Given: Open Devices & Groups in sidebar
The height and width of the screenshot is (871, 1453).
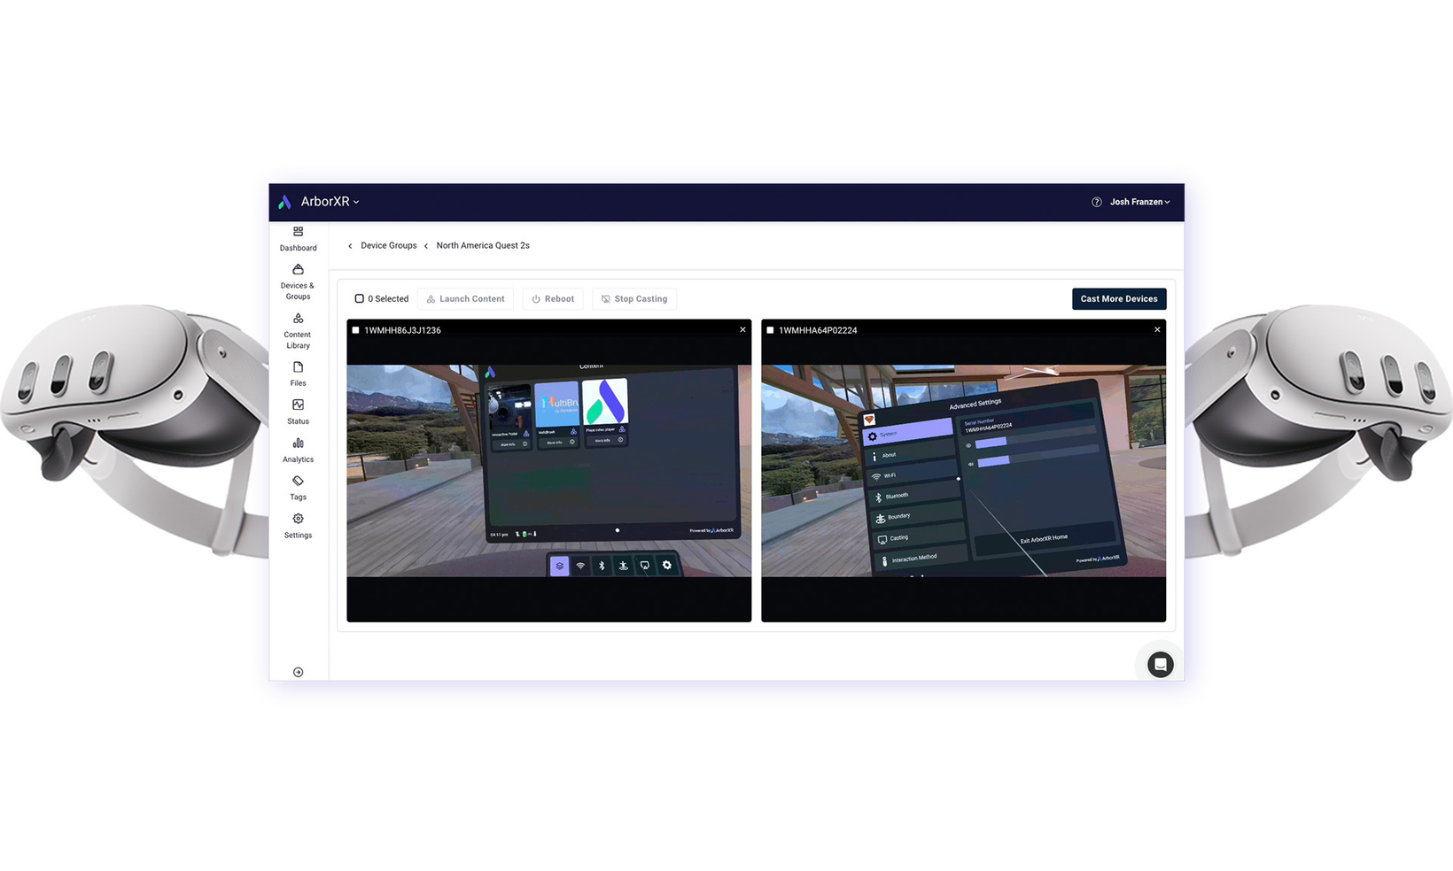Looking at the screenshot, I should 298,282.
